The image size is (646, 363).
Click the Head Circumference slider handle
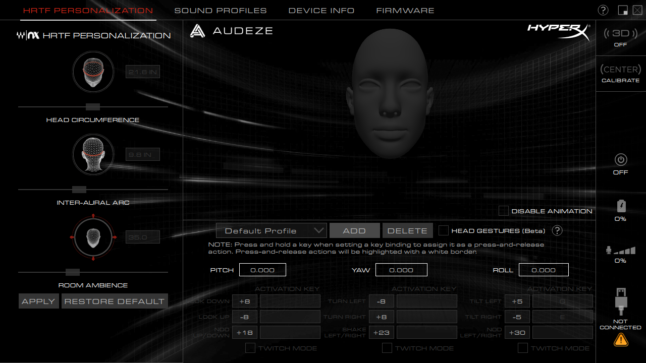(x=93, y=107)
